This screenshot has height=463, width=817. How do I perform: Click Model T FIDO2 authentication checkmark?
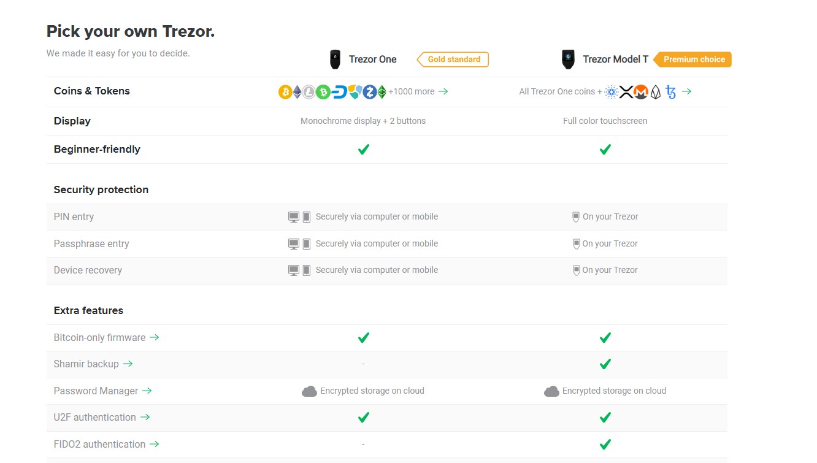coord(605,444)
